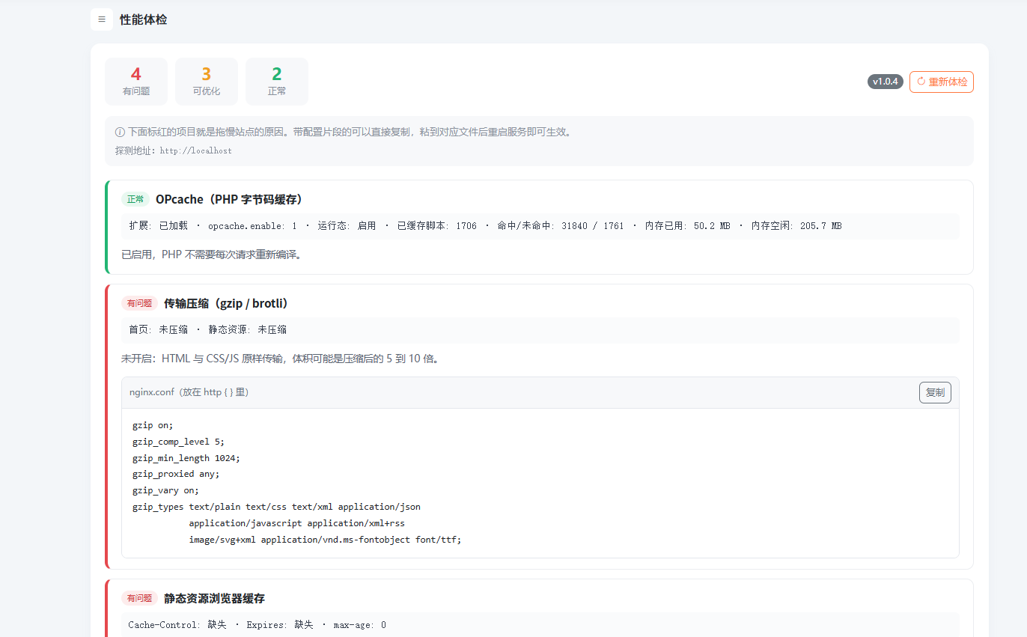Screen dimensions: 1027x637
Task: Click the info icon before 下面标红的项目
Action: click(120, 132)
